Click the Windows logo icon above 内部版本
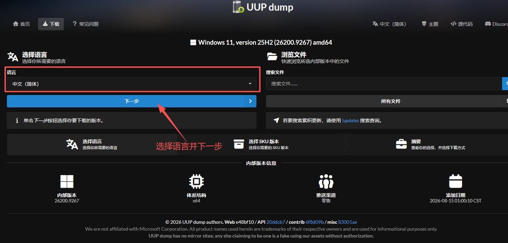Screen dimensions: 508x243 pos(67,182)
